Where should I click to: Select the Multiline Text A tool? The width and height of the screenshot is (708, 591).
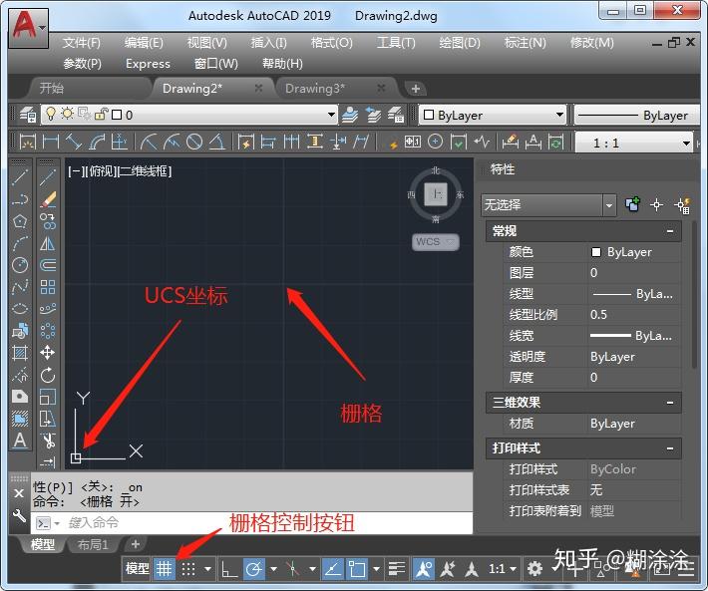[20, 440]
